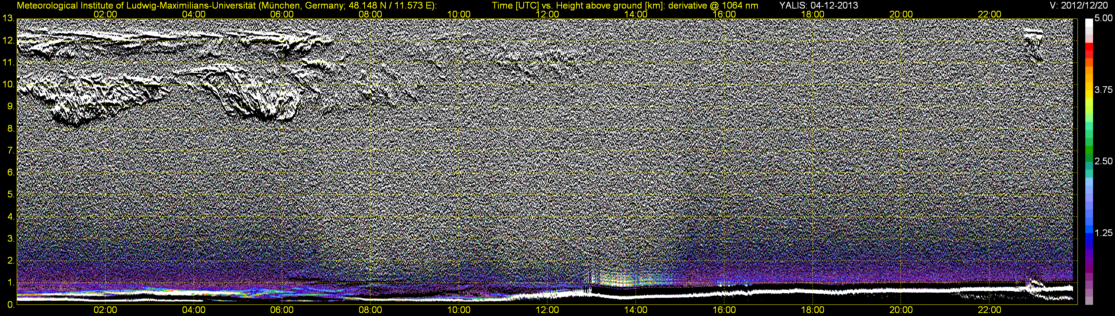This screenshot has width=1115, height=316.
Task: Click the 10. km height axis label
Action: tap(8, 84)
